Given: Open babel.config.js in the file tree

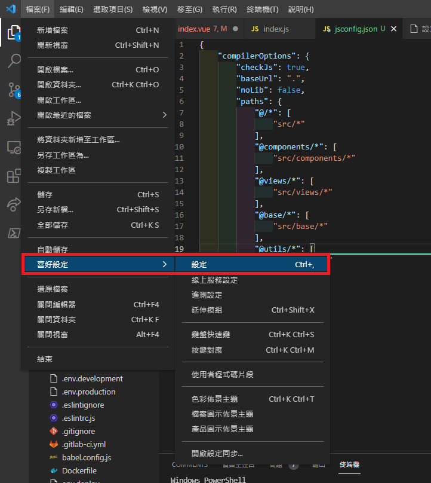Looking at the screenshot, I should pos(86,457).
